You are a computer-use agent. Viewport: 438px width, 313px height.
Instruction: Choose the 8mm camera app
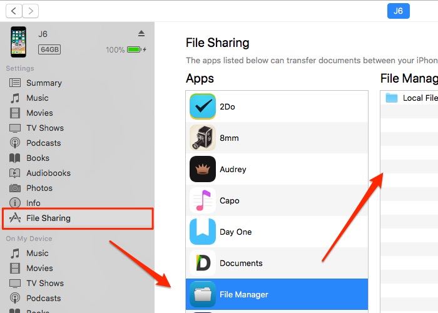tap(203, 138)
